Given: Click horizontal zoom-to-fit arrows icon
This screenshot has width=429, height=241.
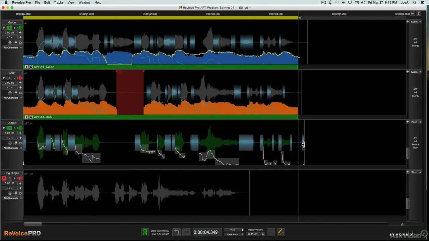Looking at the screenshot, I should point(413,14).
